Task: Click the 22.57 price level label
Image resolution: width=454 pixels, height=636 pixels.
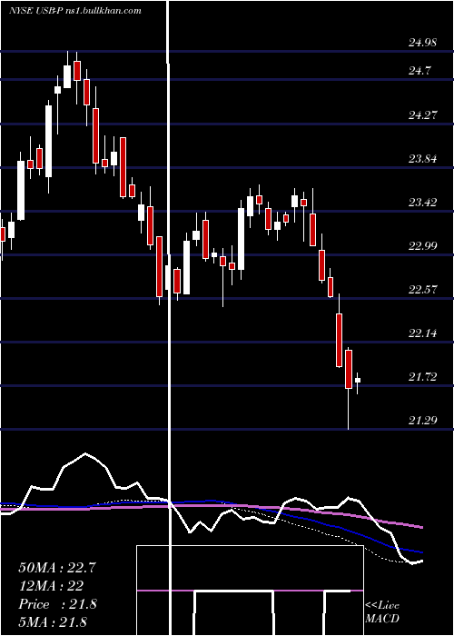Action: (x=423, y=290)
